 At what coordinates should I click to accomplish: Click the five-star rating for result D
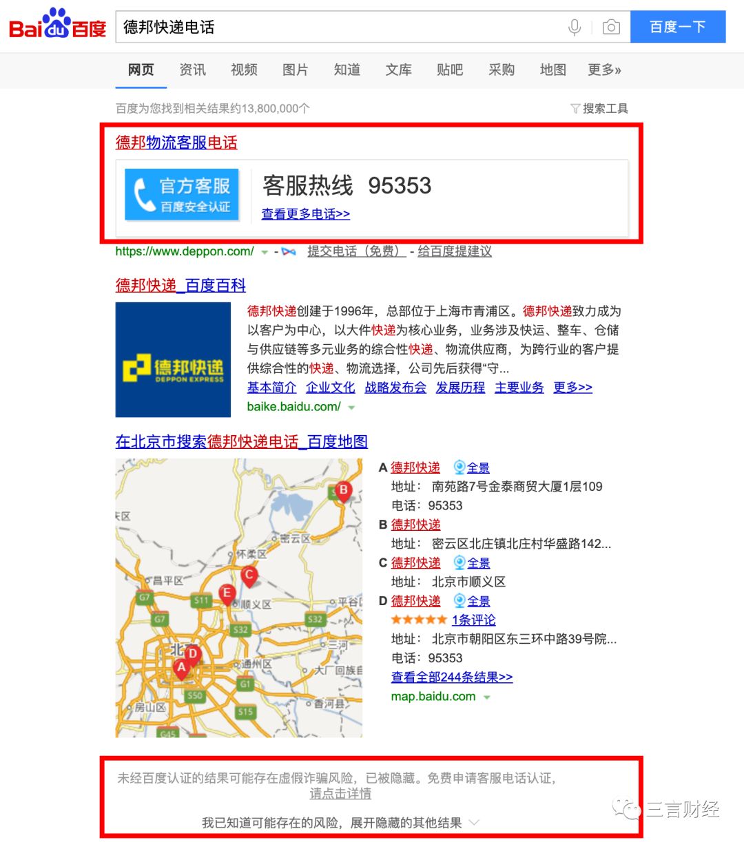click(x=419, y=620)
